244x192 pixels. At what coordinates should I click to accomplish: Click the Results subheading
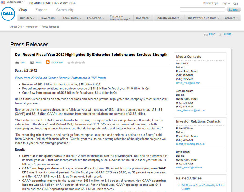[20, 150]
